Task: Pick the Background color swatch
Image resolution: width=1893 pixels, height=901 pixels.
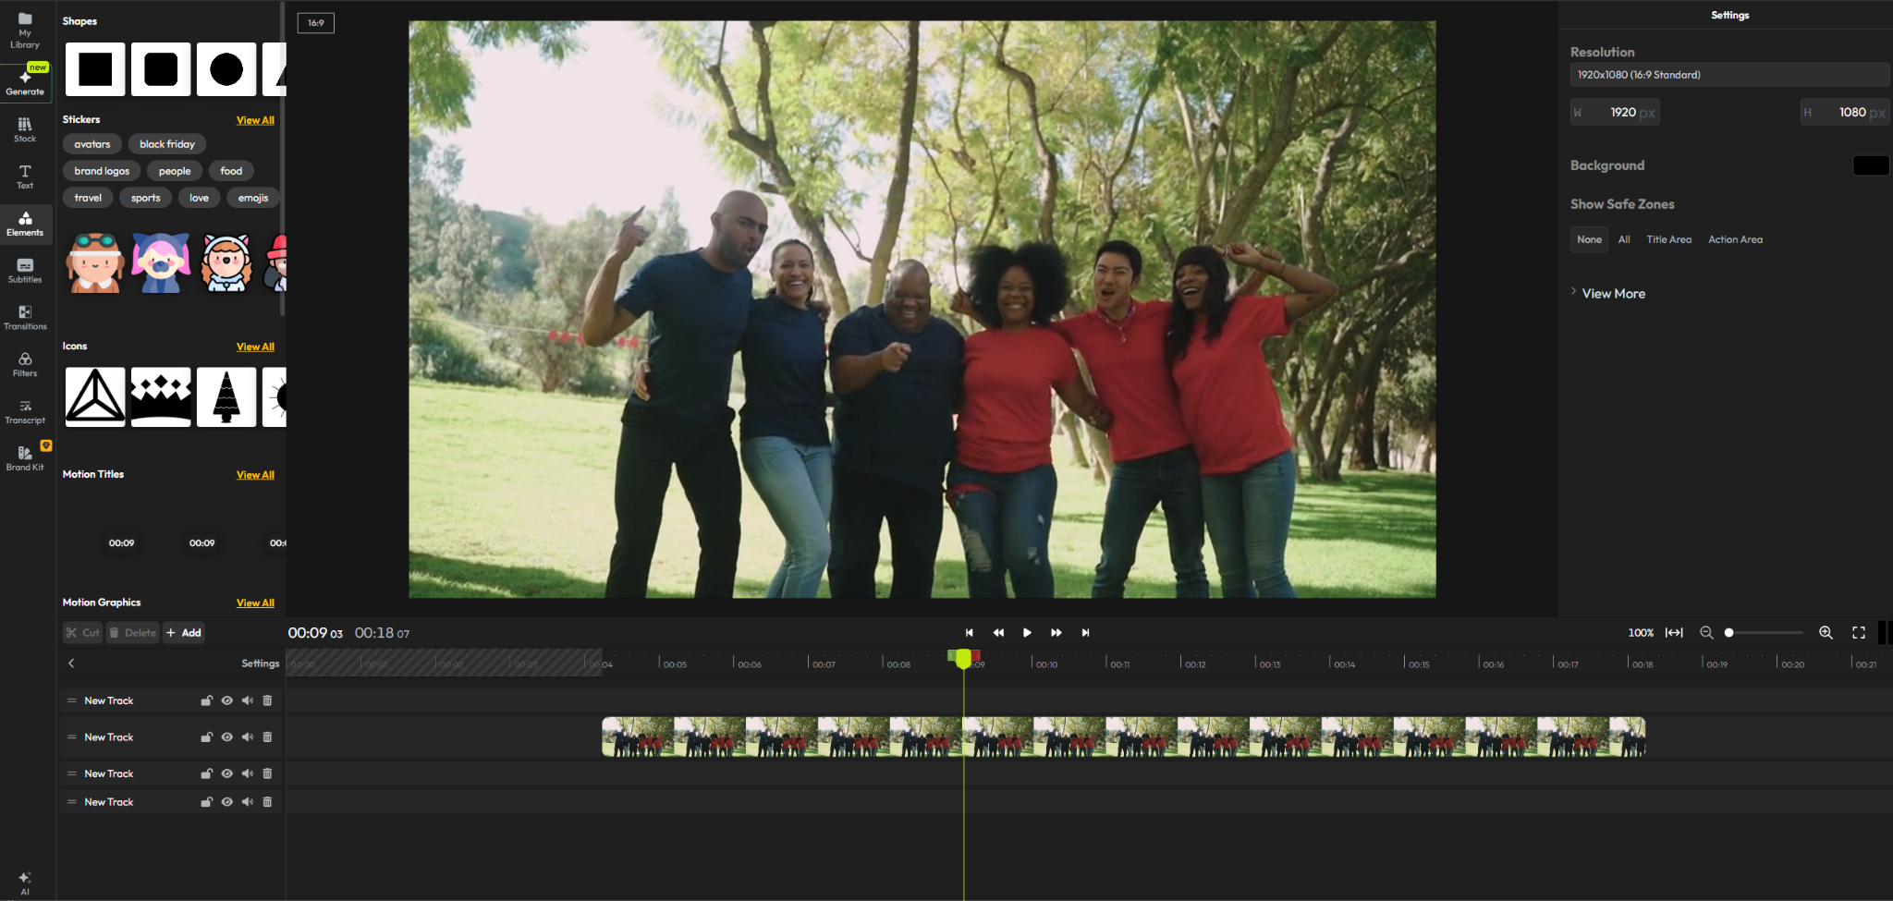Action: 1871,165
